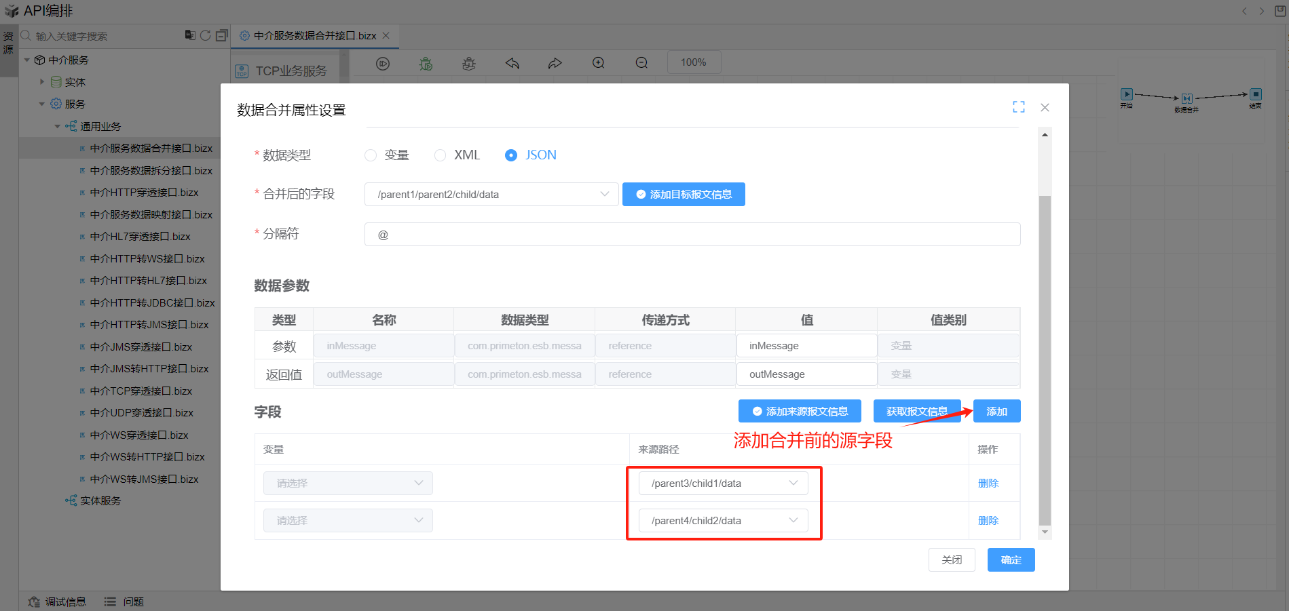Open the 合并后的字段 path dropdown
The image size is (1289, 611).
pyautogui.click(x=491, y=195)
